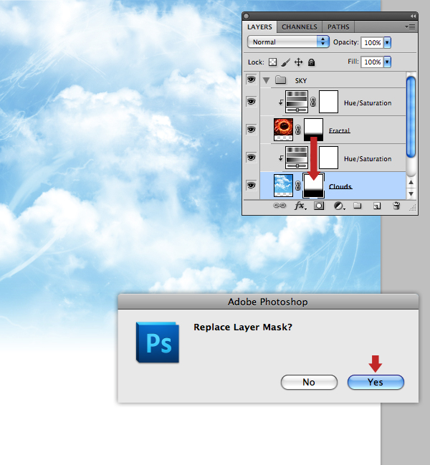Select the SKY group folder icon
The image size is (430, 465).
pyautogui.click(x=280, y=80)
